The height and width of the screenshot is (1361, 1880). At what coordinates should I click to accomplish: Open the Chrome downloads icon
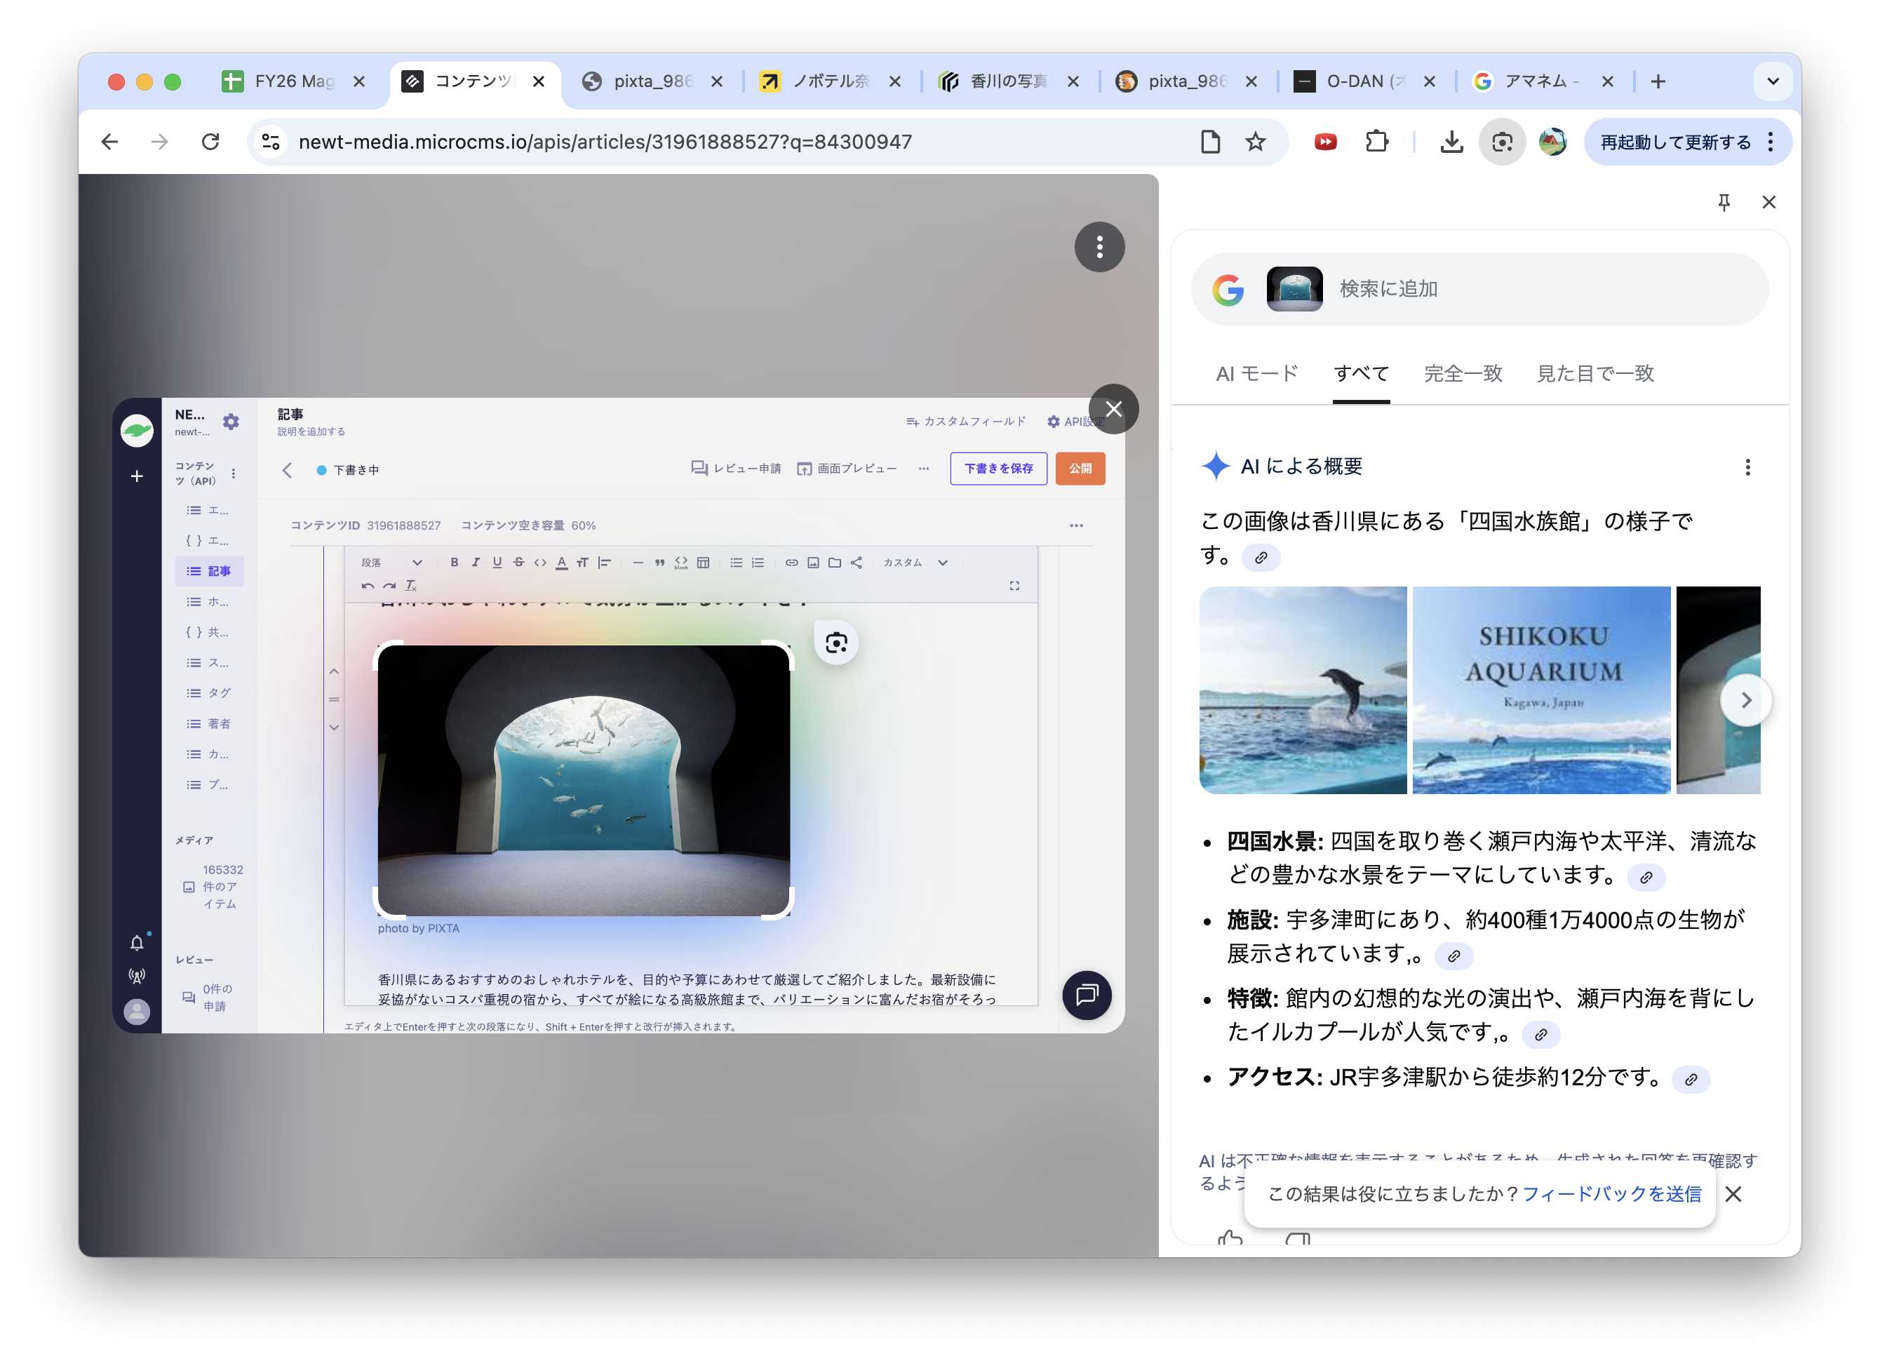pos(1451,142)
